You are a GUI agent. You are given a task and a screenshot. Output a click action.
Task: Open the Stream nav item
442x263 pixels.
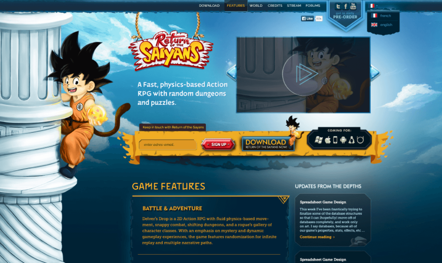click(x=294, y=6)
